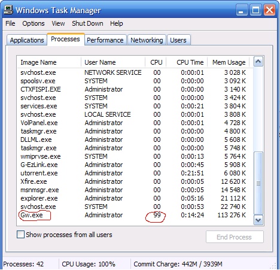This screenshot has height=270, width=280.
Task: Sort by CPU Time column header
Action: [x=187, y=62]
